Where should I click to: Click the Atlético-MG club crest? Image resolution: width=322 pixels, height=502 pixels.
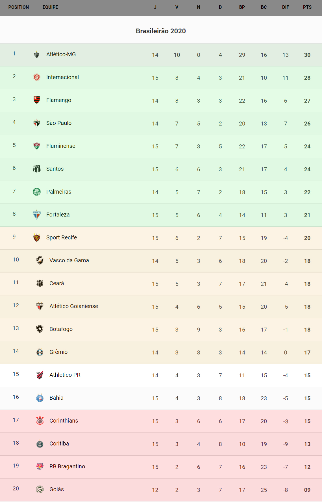[37, 55]
